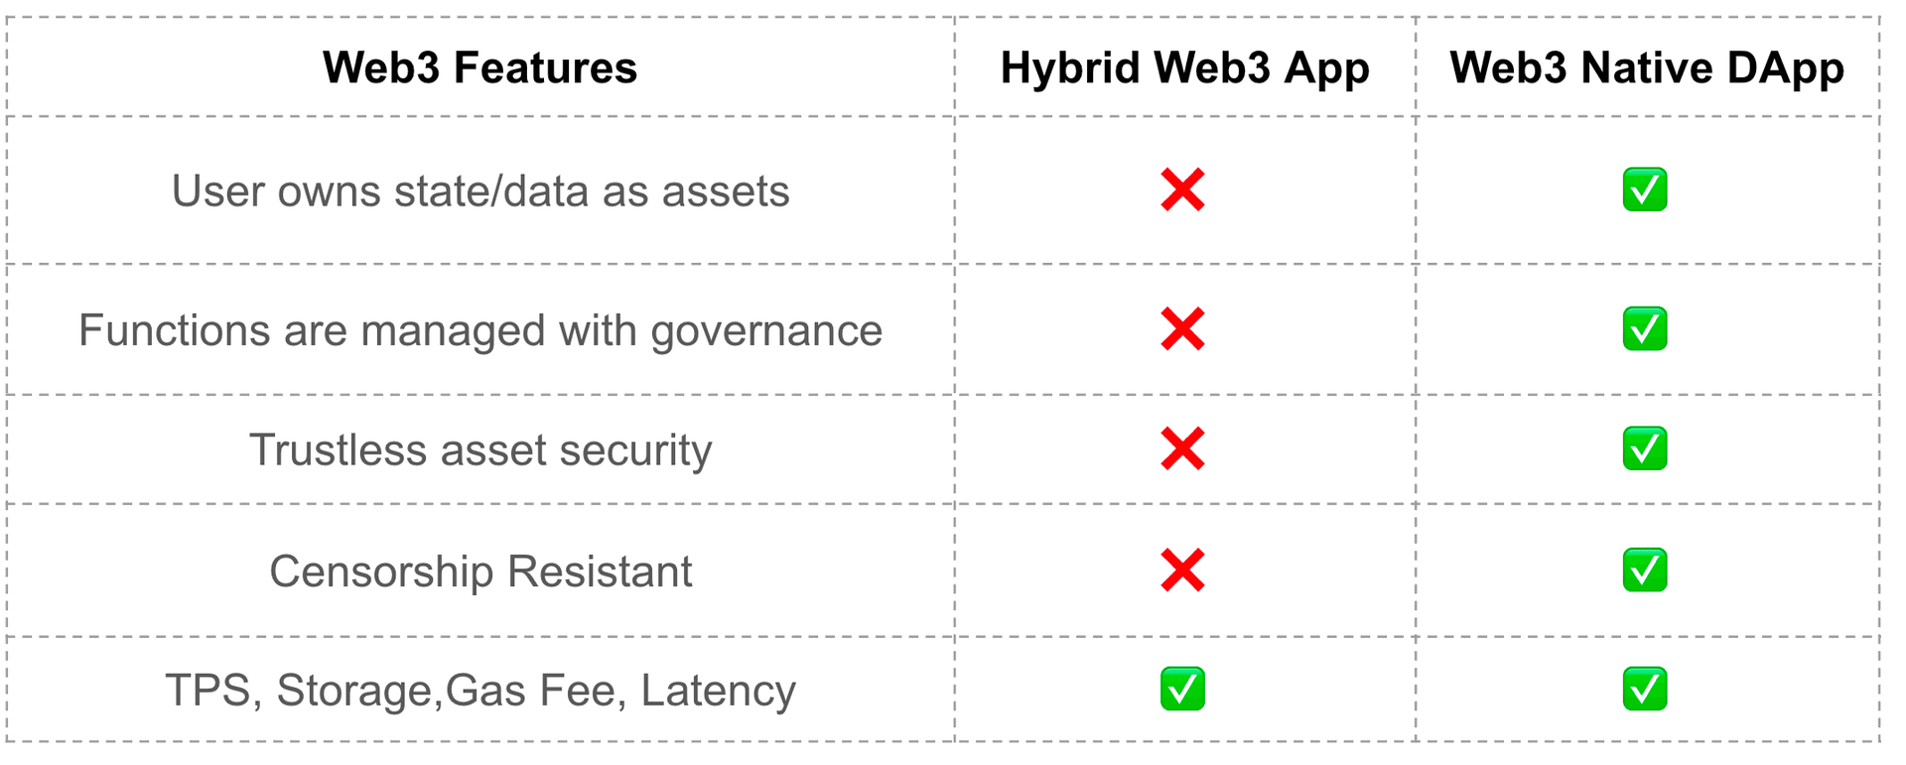Select the "Web3 Features" column header

pos(479,67)
